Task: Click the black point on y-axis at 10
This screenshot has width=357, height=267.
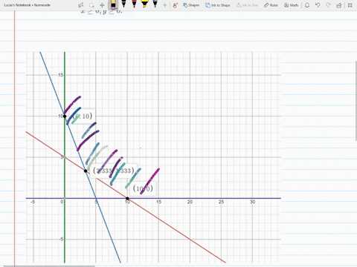Action: click(65, 116)
